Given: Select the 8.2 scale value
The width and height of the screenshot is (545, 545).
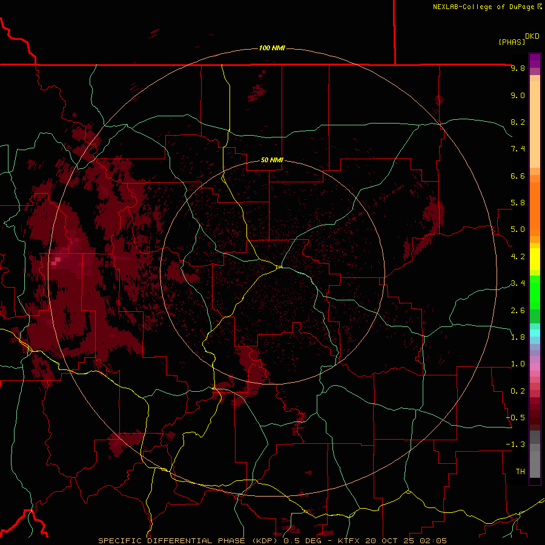Looking at the screenshot, I should point(518,122).
